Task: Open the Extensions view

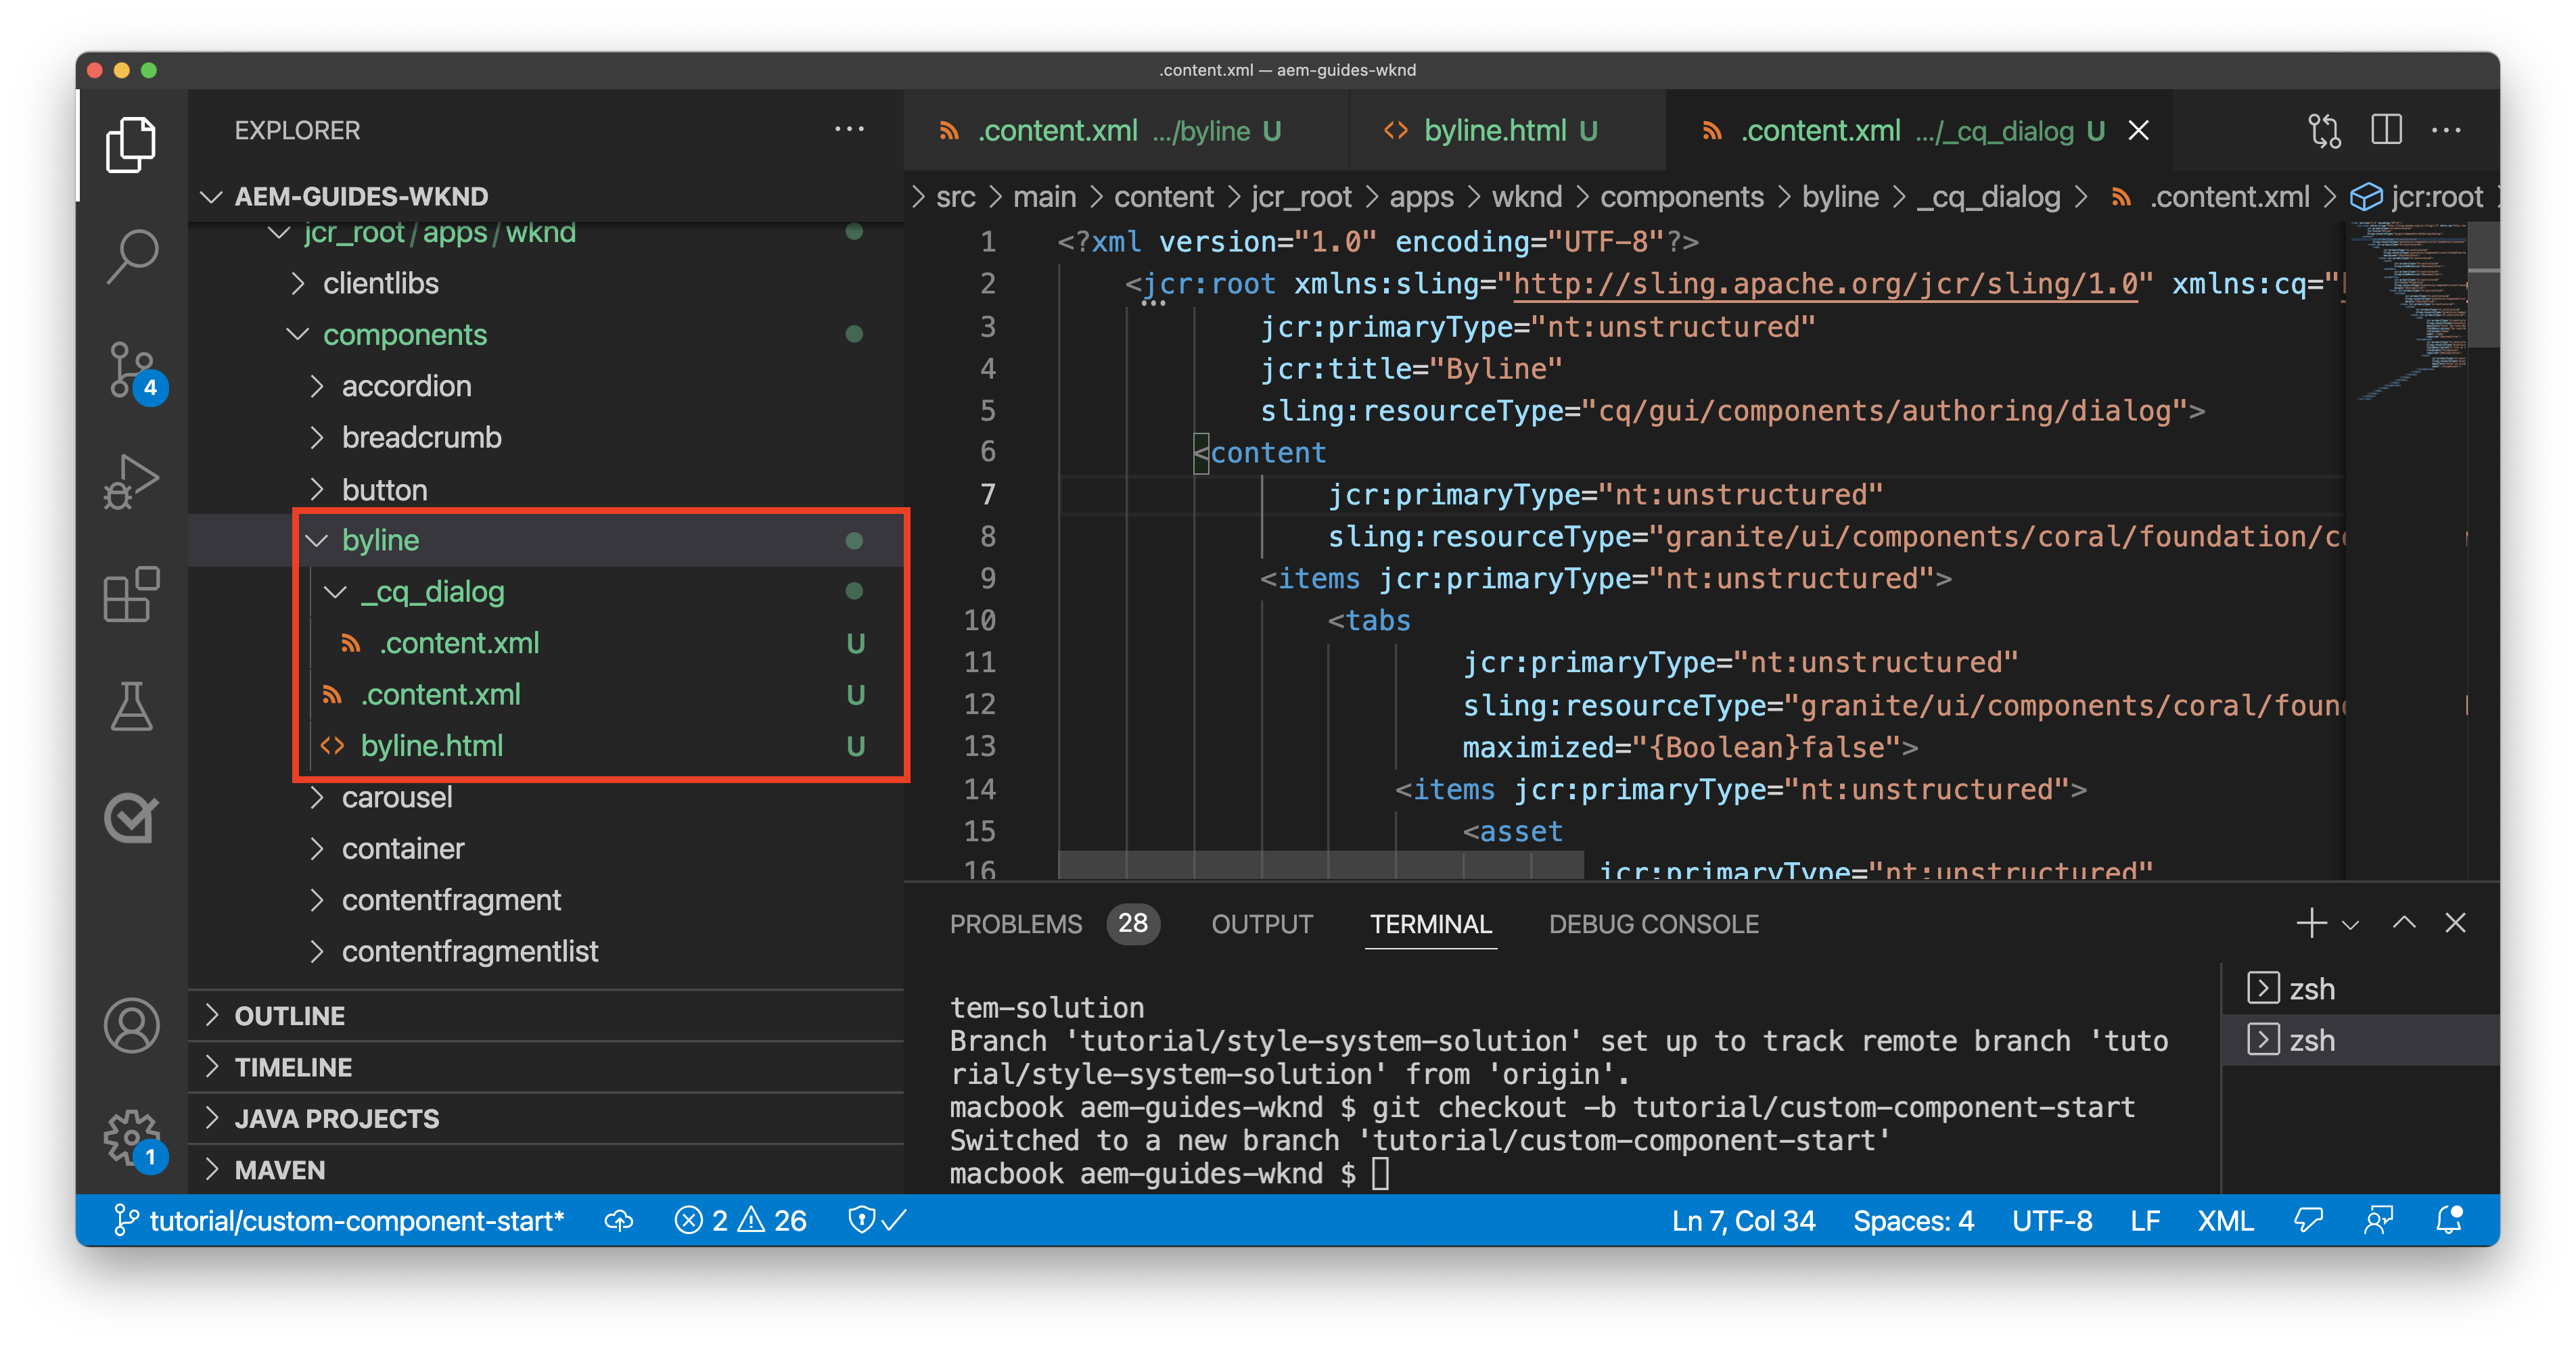Action: tap(132, 594)
